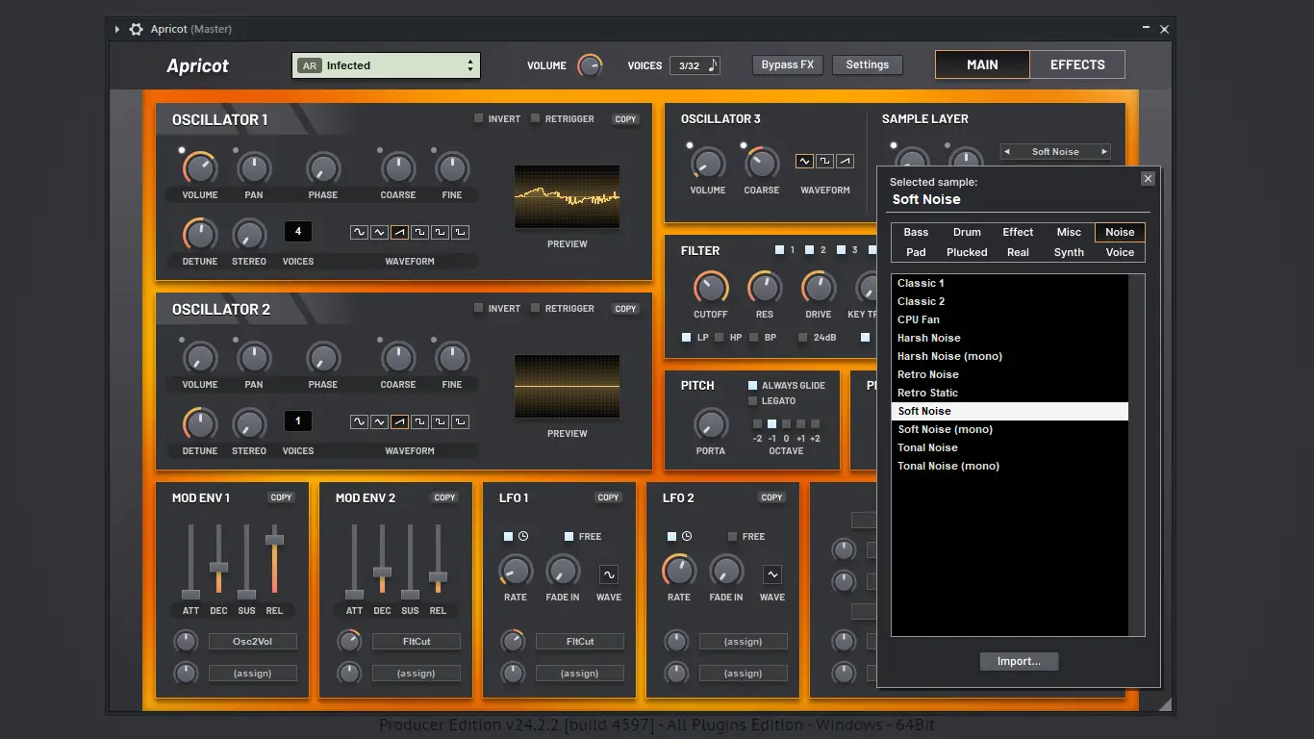Click the filter CUTOFF knob
Viewport: 1314px width, 739px height.
click(711, 288)
